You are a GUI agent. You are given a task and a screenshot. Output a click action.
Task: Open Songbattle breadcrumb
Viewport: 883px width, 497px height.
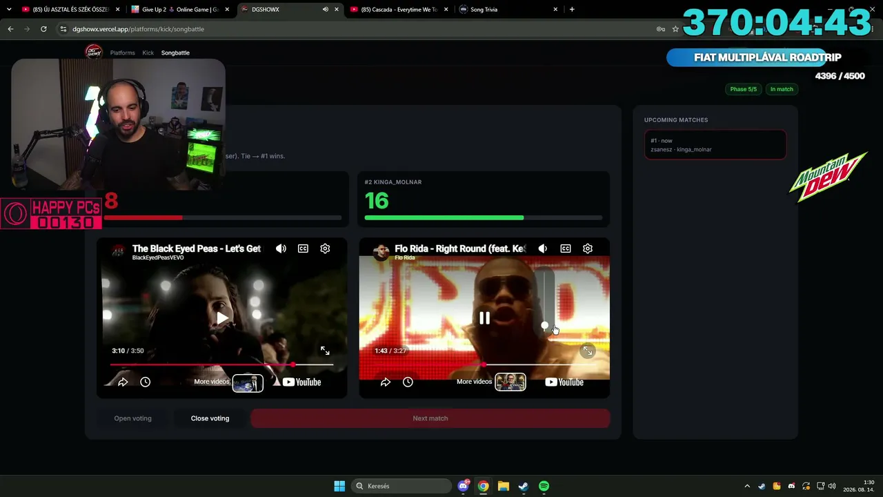pos(175,52)
